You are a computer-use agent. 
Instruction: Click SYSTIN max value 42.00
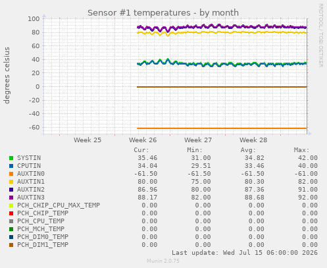click(x=308, y=158)
